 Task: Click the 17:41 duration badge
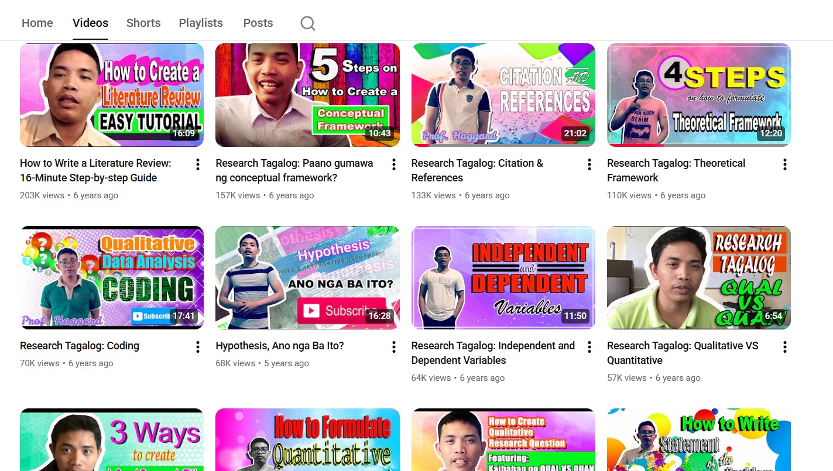pos(183,316)
